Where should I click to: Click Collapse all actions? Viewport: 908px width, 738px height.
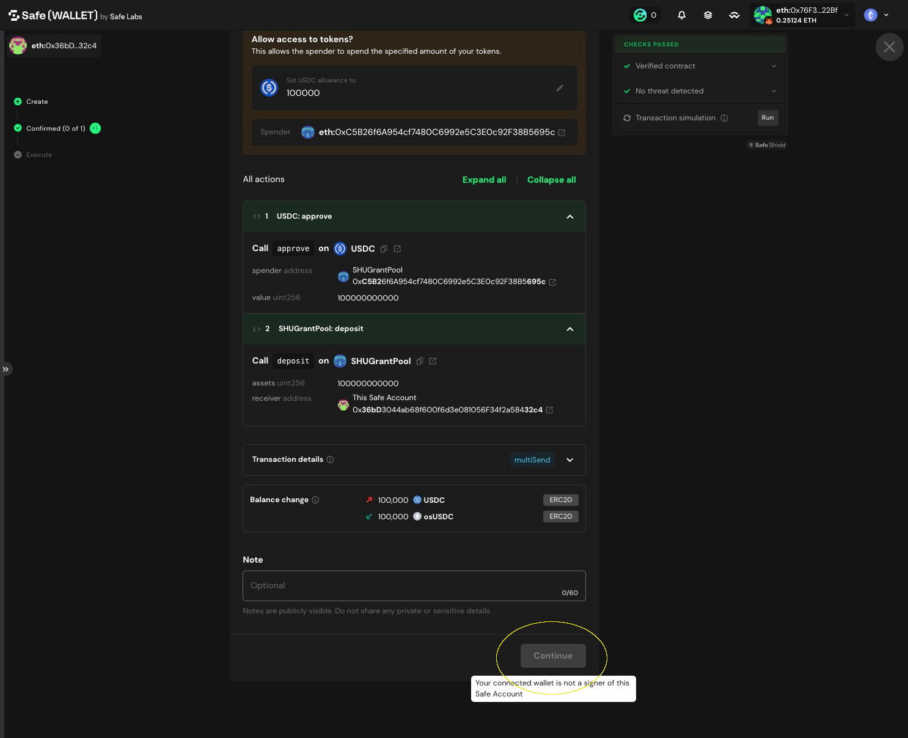point(552,180)
